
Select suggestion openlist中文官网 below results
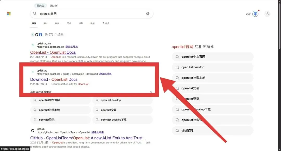(x=60, y=100)
